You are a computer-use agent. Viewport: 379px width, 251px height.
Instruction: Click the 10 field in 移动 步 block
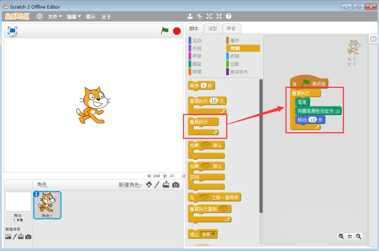click(x=313, y=120)
